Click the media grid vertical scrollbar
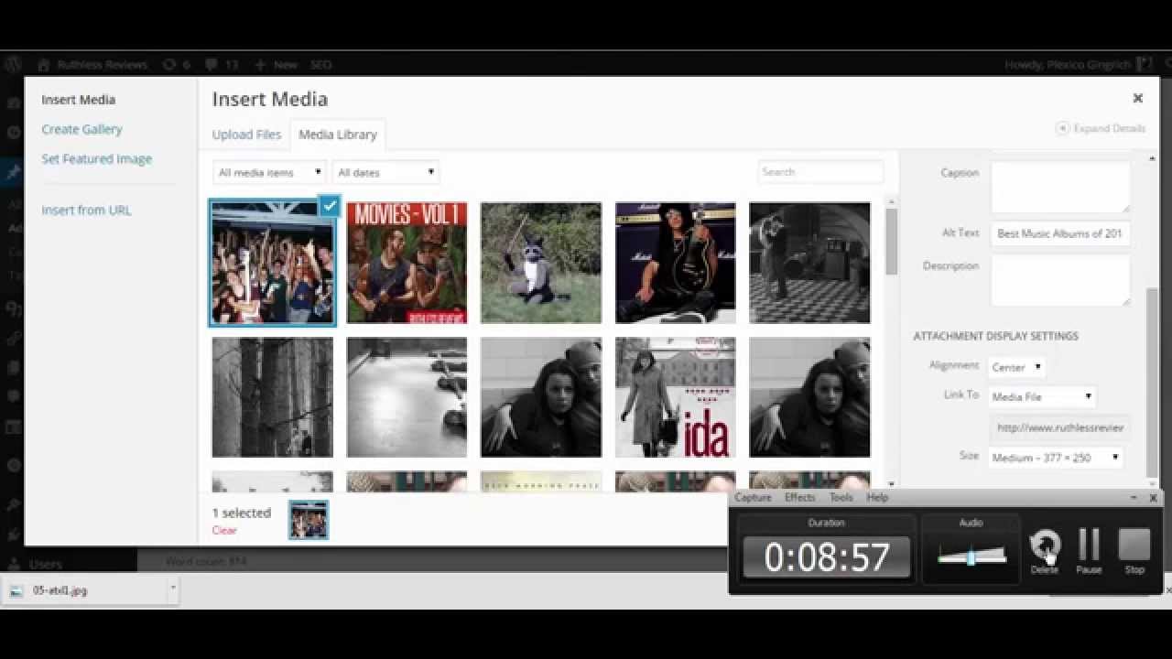The height and width of the screenshot is (659, 1172). pyautogui.click(x=892, y=242)
